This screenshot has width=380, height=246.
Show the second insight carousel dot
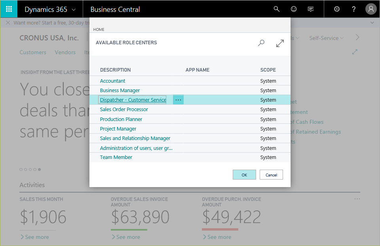click(x=25, y=170)
